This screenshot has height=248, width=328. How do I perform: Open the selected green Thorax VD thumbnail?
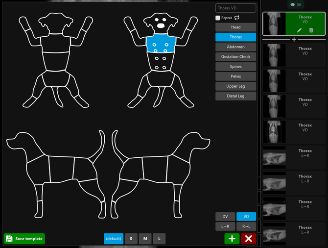[x=294, y=24]
